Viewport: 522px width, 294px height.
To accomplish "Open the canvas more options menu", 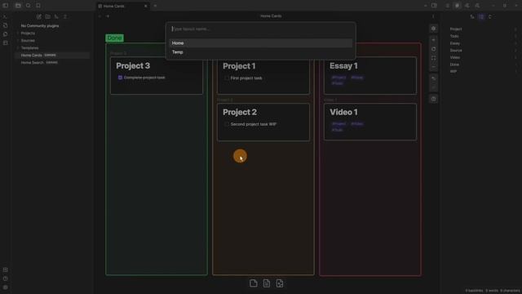I will point(433,16).
